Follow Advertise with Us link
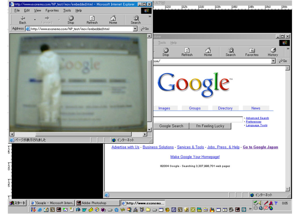Screen dimensions: 300x214 click(125, 147)
